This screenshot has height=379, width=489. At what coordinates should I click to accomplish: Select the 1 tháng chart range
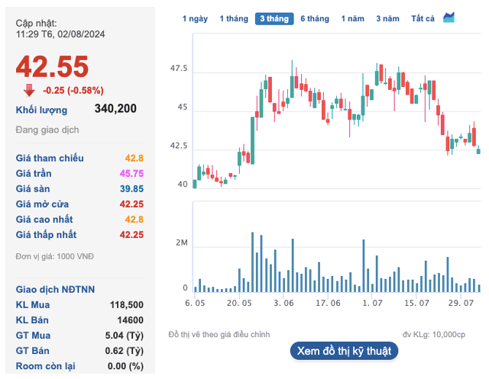pyautogui.click(x=233, y=18)
